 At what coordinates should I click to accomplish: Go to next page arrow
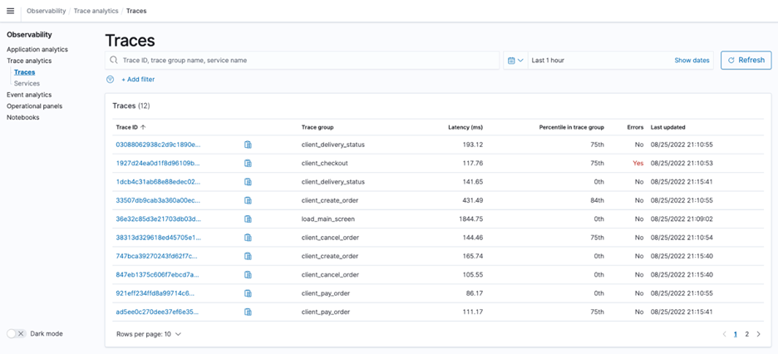[758, 334]
